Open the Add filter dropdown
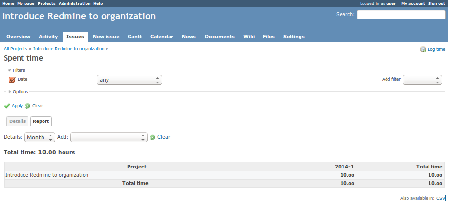Screen dimensions: 450x205 [422, 80]
